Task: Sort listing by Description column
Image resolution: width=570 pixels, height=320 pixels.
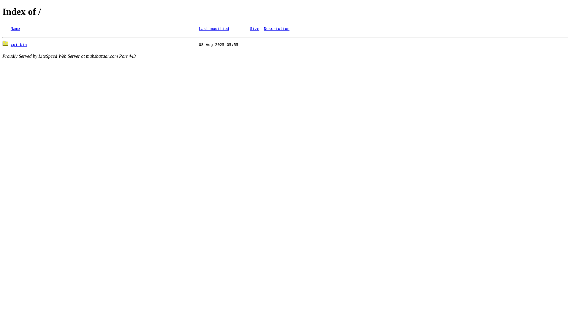Action: 276,29
